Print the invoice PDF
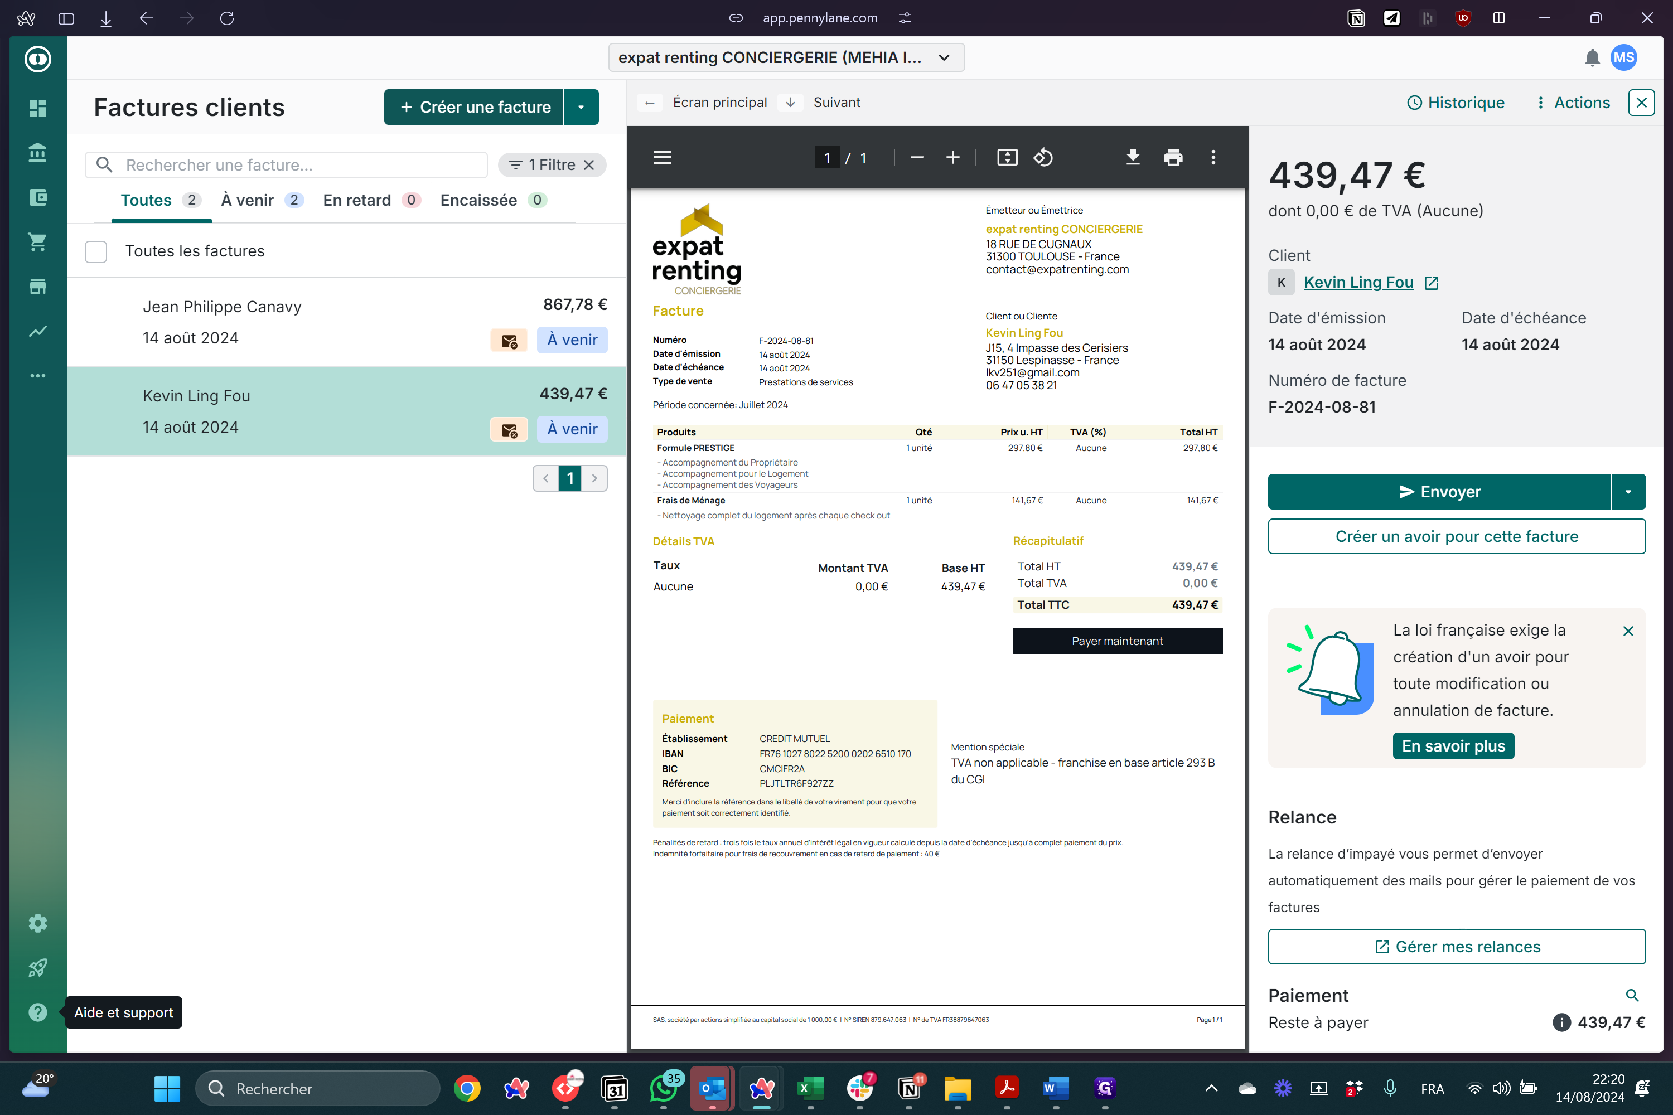1673x1115 pixels. (1173, 157)
